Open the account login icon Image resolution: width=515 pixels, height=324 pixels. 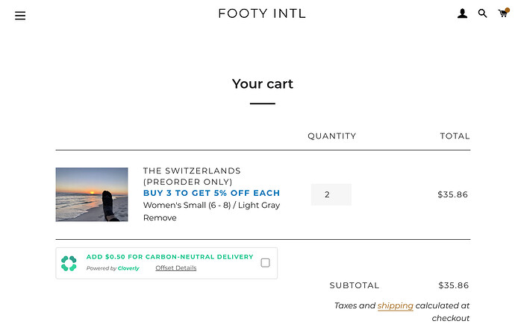click(463, 13)
